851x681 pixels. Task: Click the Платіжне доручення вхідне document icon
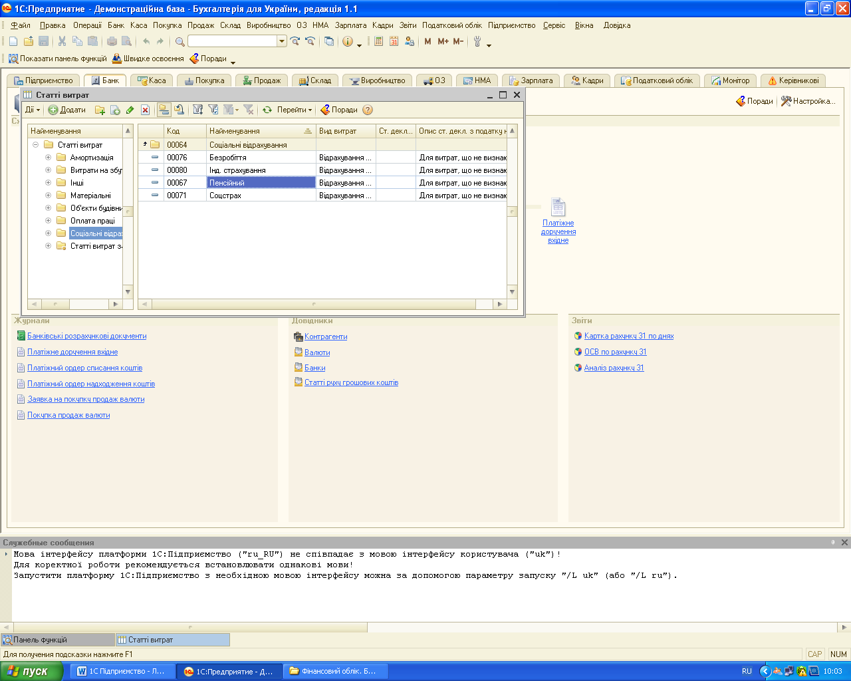tap(558, 207)
